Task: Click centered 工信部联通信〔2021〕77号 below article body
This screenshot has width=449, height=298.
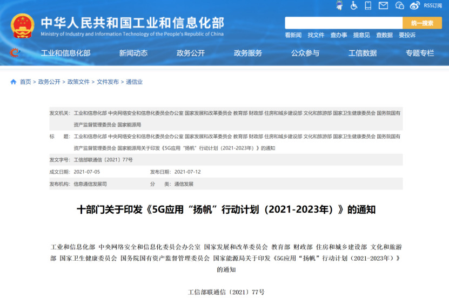Action: pos(226,292)
